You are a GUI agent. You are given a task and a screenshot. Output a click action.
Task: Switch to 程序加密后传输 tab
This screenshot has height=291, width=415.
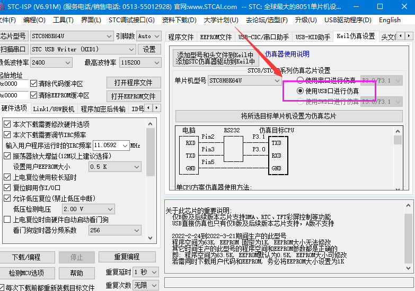(x=103, y=109)
